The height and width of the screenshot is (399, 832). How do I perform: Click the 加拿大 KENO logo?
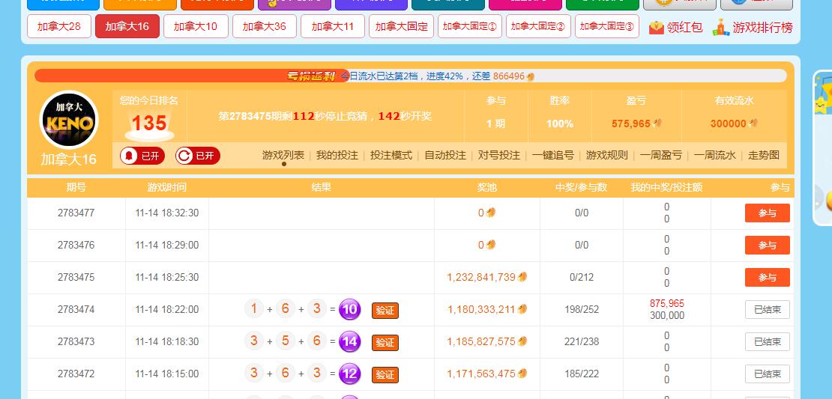pyautogui.click(x=69, y=121)
